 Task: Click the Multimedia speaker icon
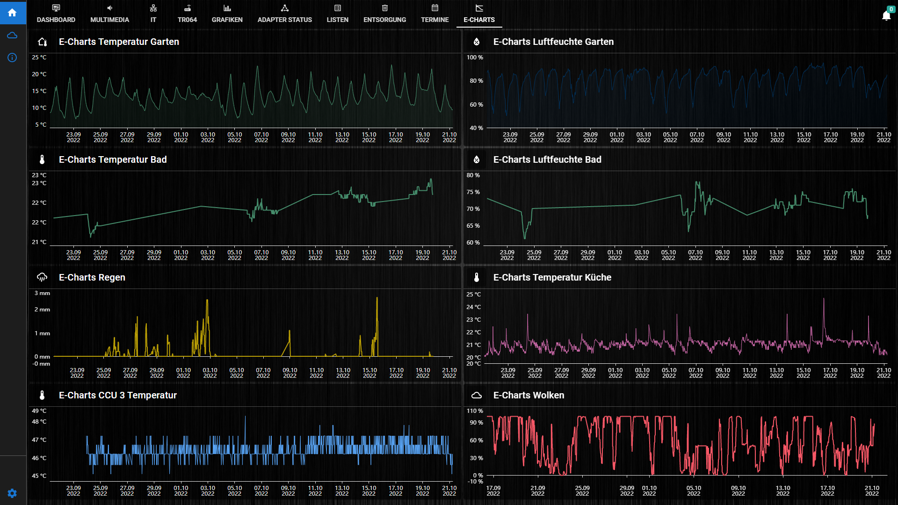coord(109,8)
